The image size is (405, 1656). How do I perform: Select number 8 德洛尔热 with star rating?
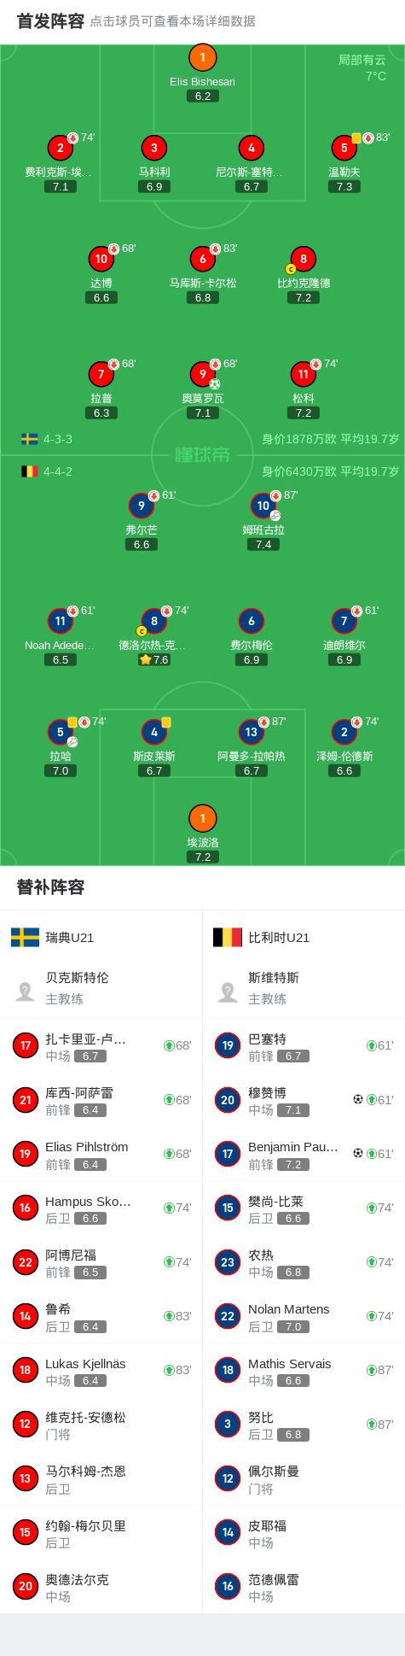153,621
